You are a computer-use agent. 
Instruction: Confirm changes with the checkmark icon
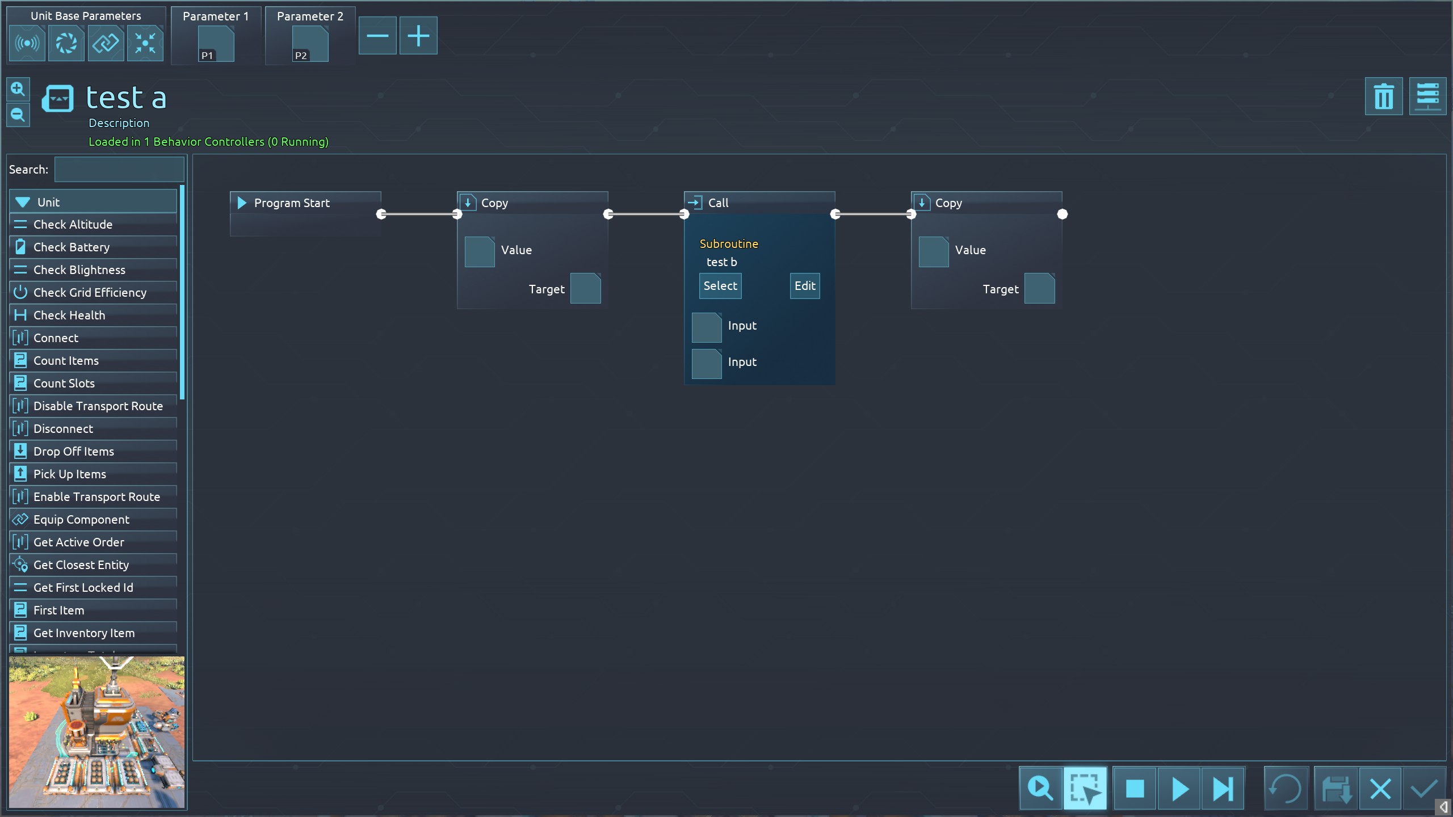1424,789
